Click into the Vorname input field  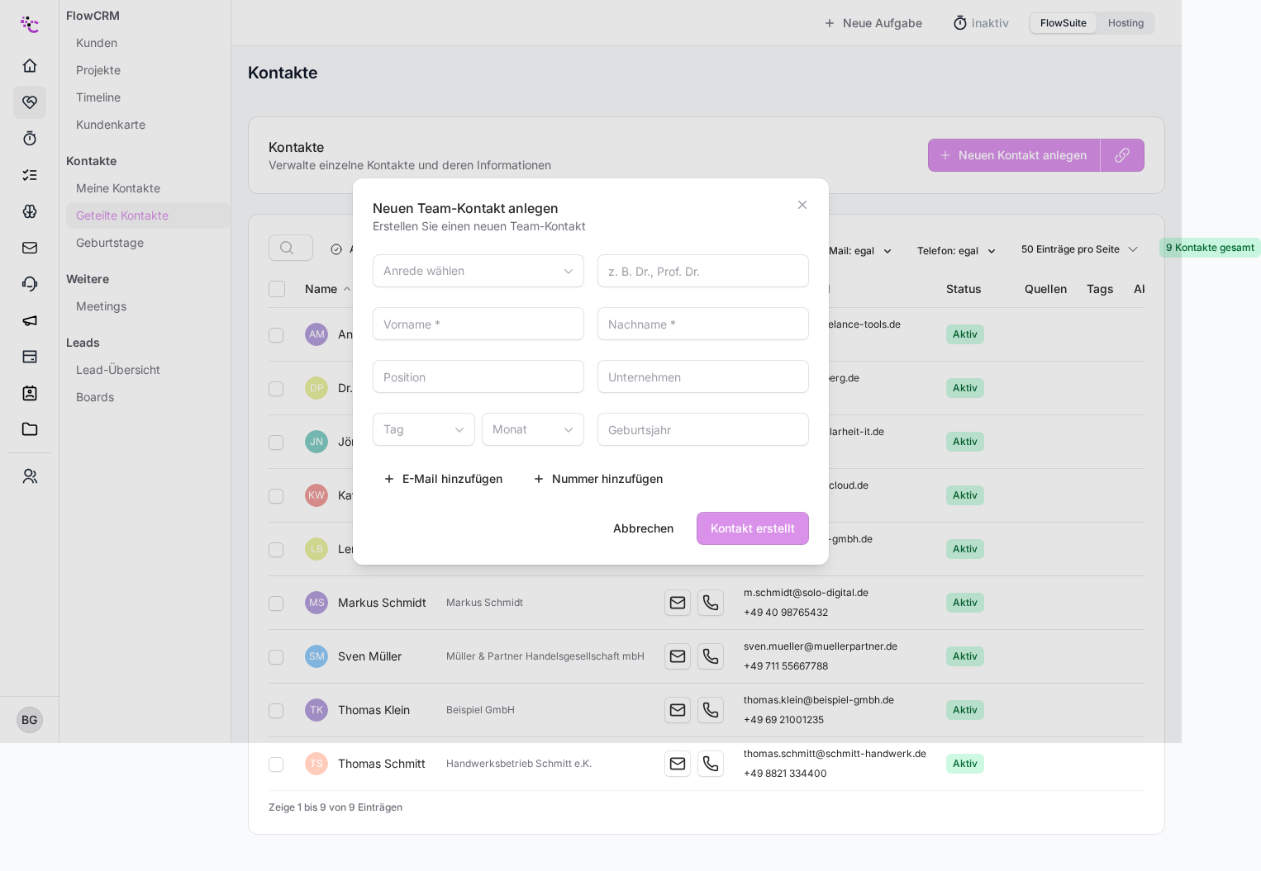coord(478,324)
